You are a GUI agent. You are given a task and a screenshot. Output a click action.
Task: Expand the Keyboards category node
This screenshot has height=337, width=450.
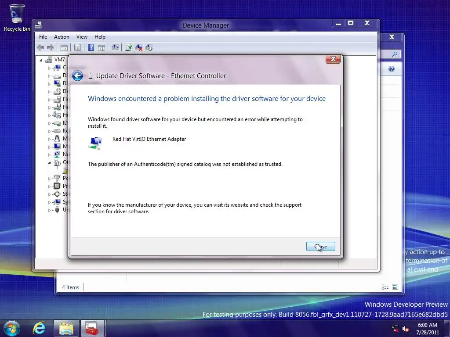pos(49,131)
